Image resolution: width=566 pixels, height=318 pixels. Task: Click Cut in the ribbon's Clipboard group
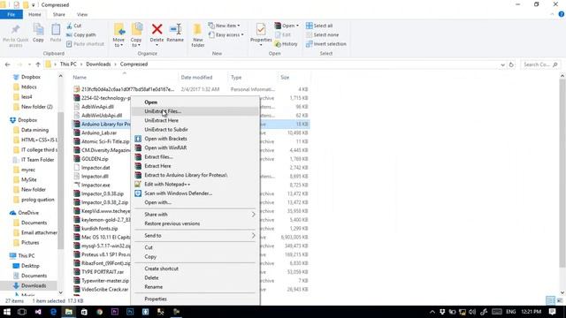tap(74, 26)
